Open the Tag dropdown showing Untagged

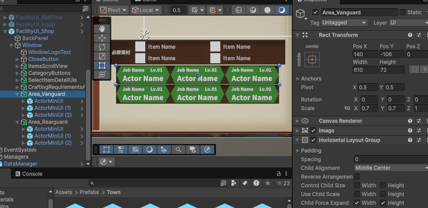click(x=345, y=23)
